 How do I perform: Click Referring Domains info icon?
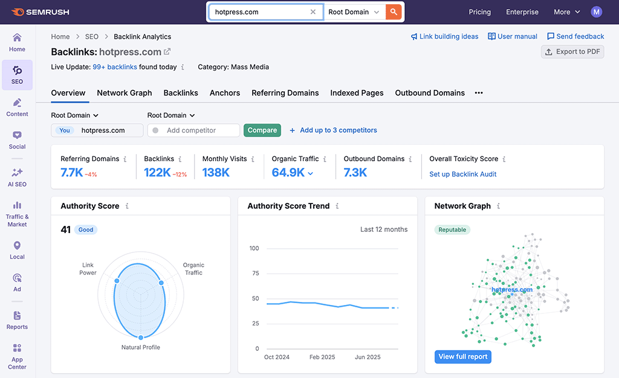coord(125,159)
